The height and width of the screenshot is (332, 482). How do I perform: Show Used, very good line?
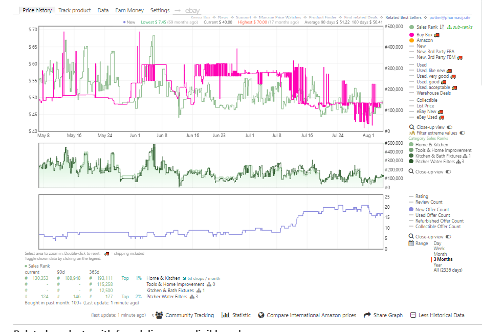tap(432, 76)
